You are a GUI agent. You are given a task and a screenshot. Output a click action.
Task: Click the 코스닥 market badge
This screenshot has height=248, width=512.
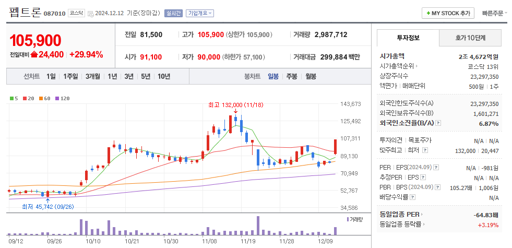[x=76, y=14]
